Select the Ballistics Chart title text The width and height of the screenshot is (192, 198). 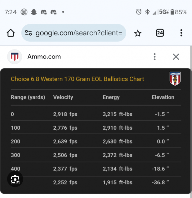coord(78,79)
